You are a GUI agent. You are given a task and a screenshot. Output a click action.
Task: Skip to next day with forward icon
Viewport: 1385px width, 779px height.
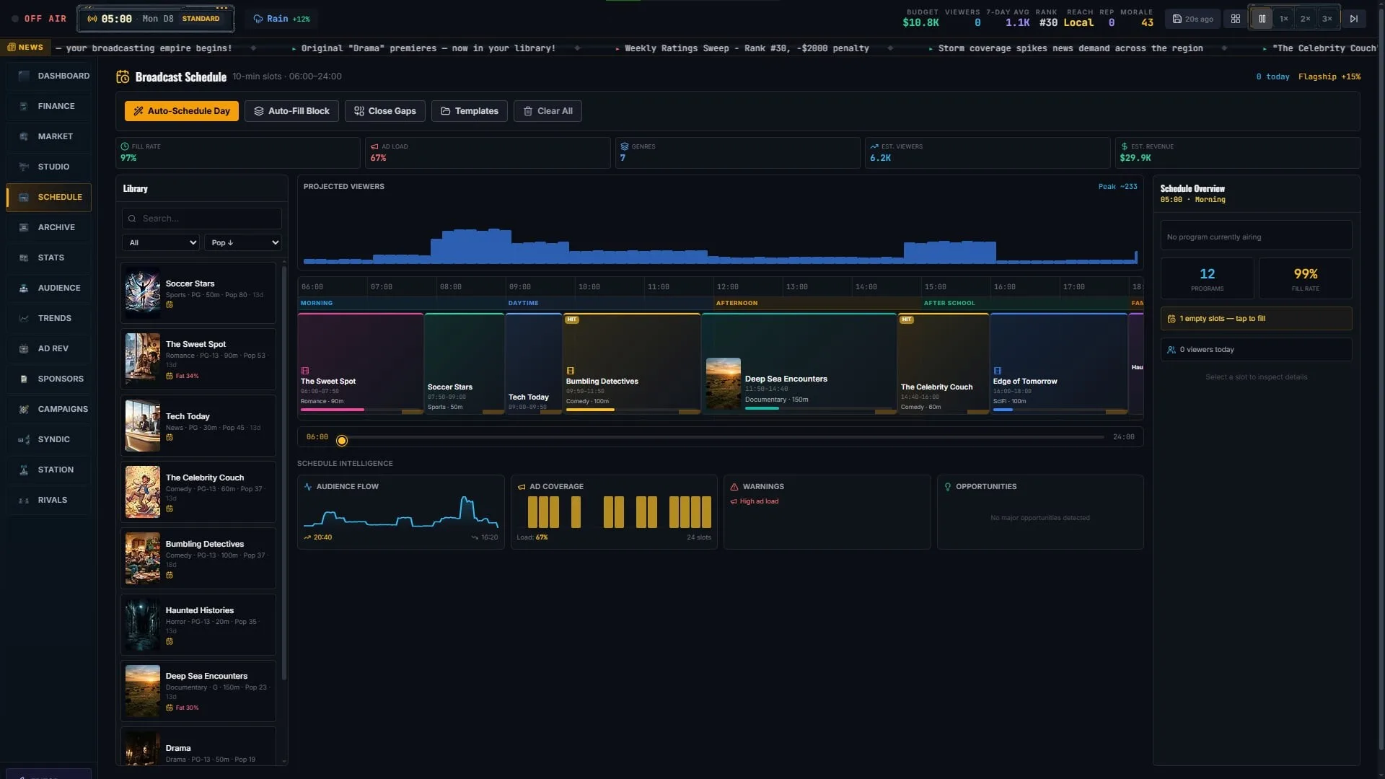coord(1353,19)
